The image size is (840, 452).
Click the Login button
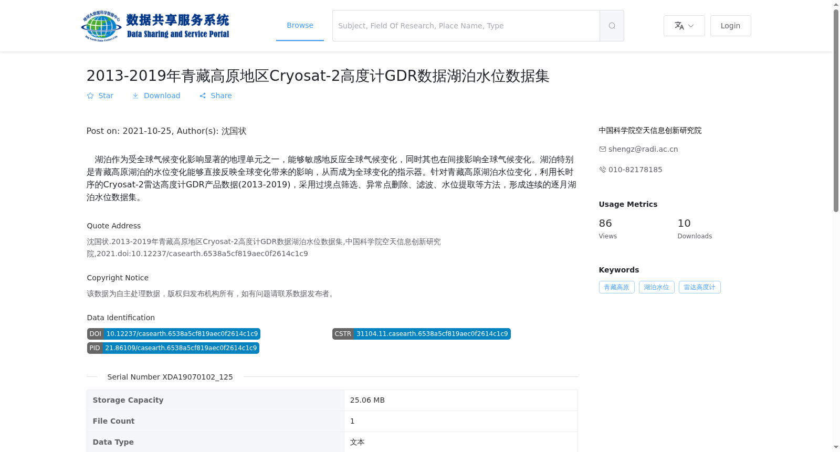pos(730,26)
